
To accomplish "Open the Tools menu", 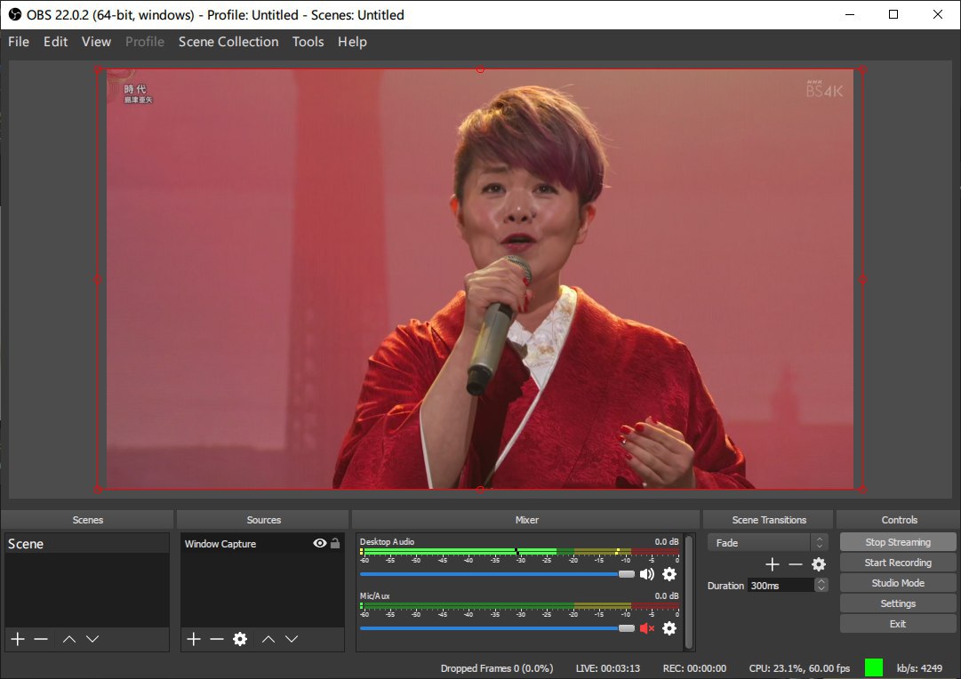I will tap(308, 42).
